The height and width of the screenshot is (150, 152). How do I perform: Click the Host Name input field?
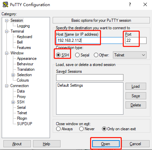(x=89, y=40)
